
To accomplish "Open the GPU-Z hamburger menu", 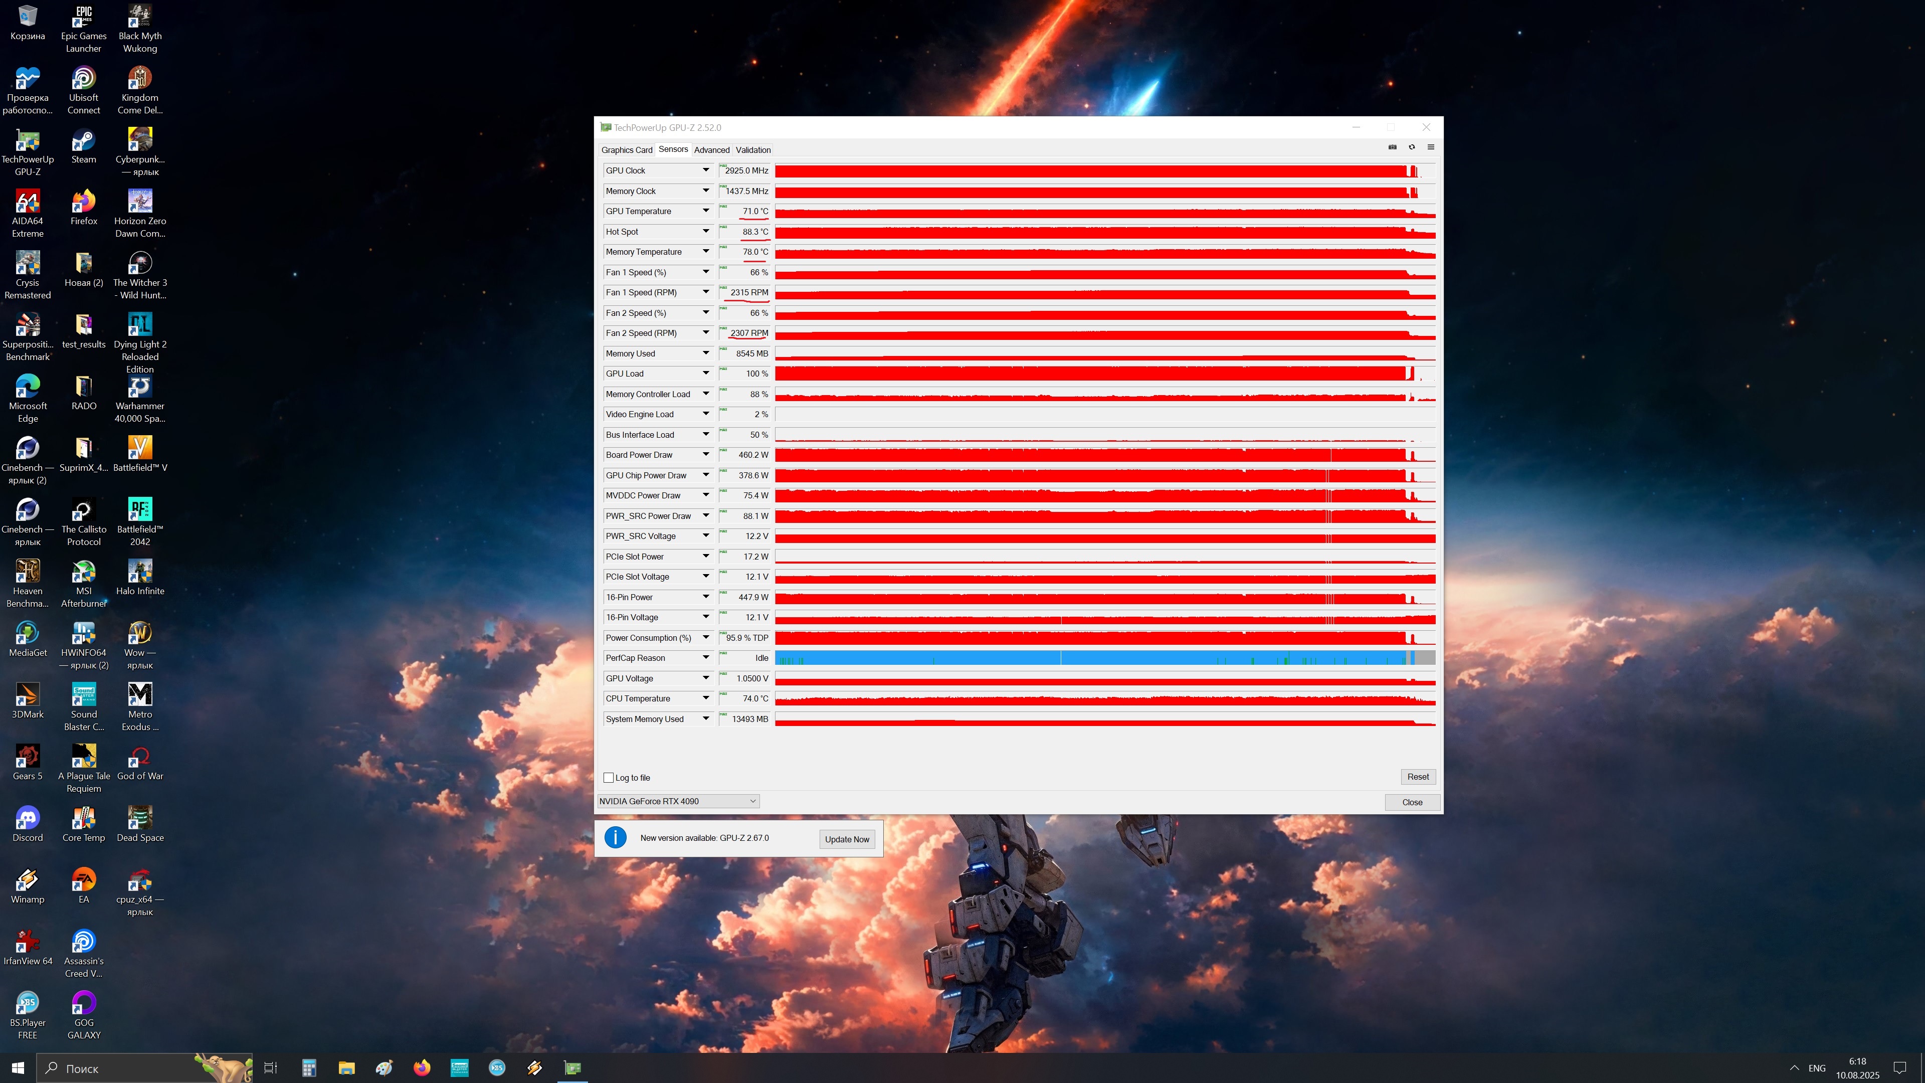I will point(1430,147).
